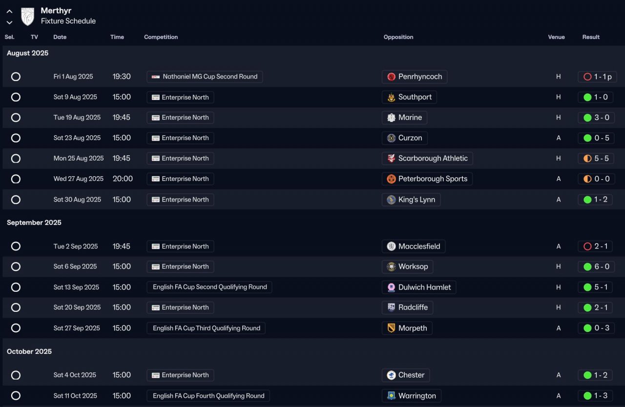This screenshot has height=407, width=625.
Task: View the 2-1 result against Radcliffe
Action: (596, 308)
